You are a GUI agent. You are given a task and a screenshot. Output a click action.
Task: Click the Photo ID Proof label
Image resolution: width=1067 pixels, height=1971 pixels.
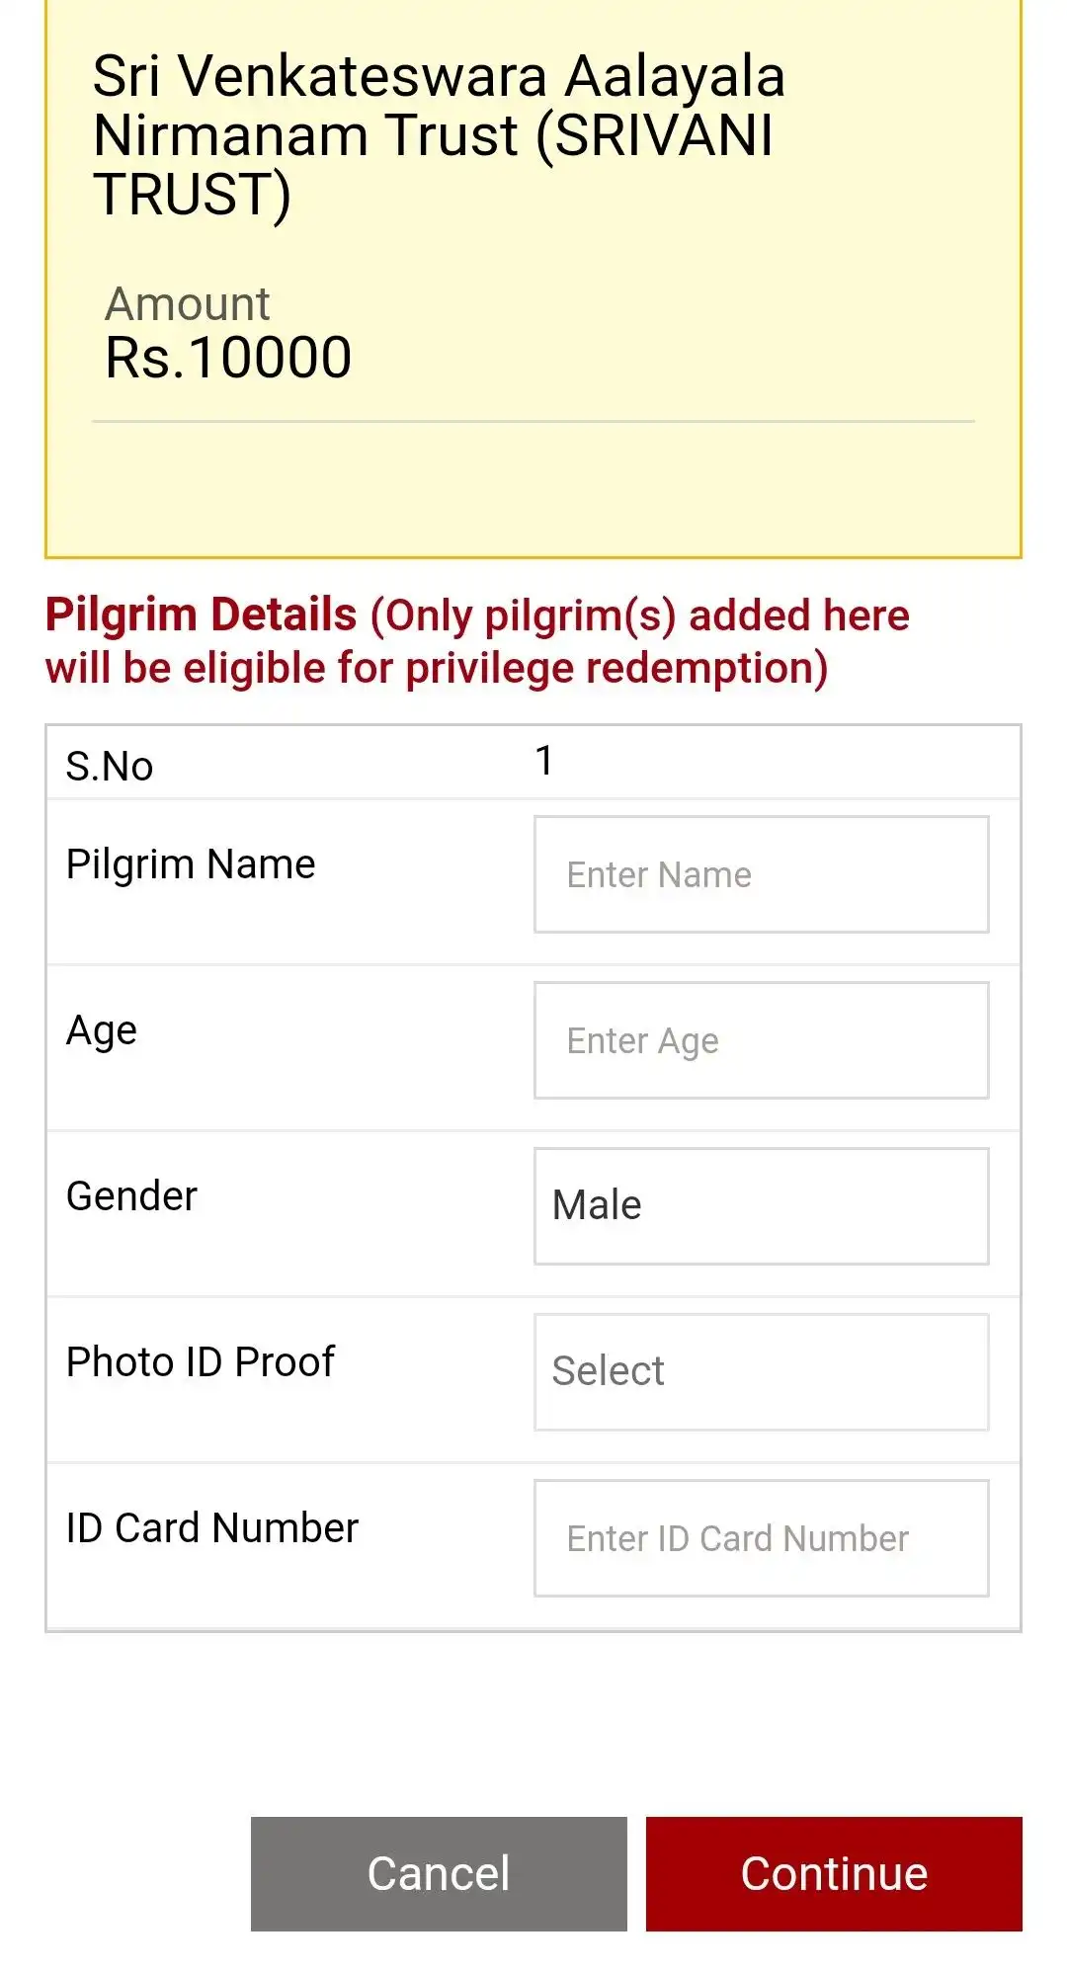pyautogui.click(x=201, y=1362)
